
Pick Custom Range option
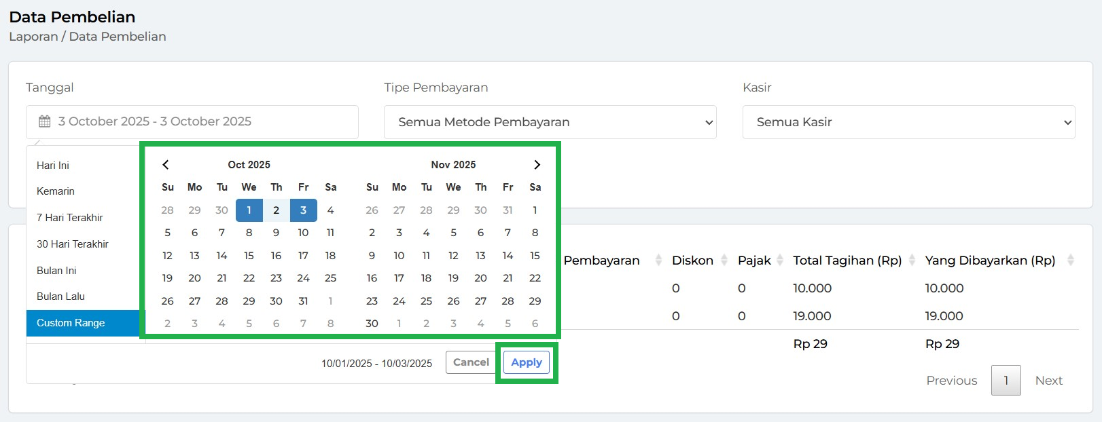[71, 323]
